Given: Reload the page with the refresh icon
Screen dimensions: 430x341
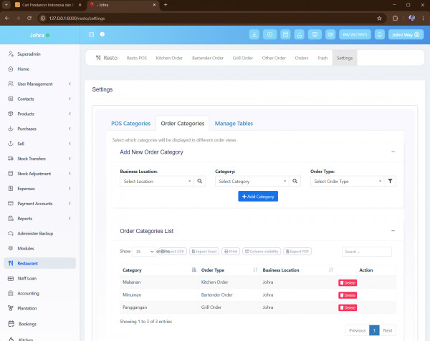Looking at the screenshot, I should point(29,19).
